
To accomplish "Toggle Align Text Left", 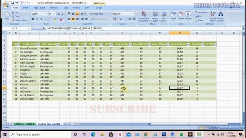I will pyautogui.click(x=69, y=19).
